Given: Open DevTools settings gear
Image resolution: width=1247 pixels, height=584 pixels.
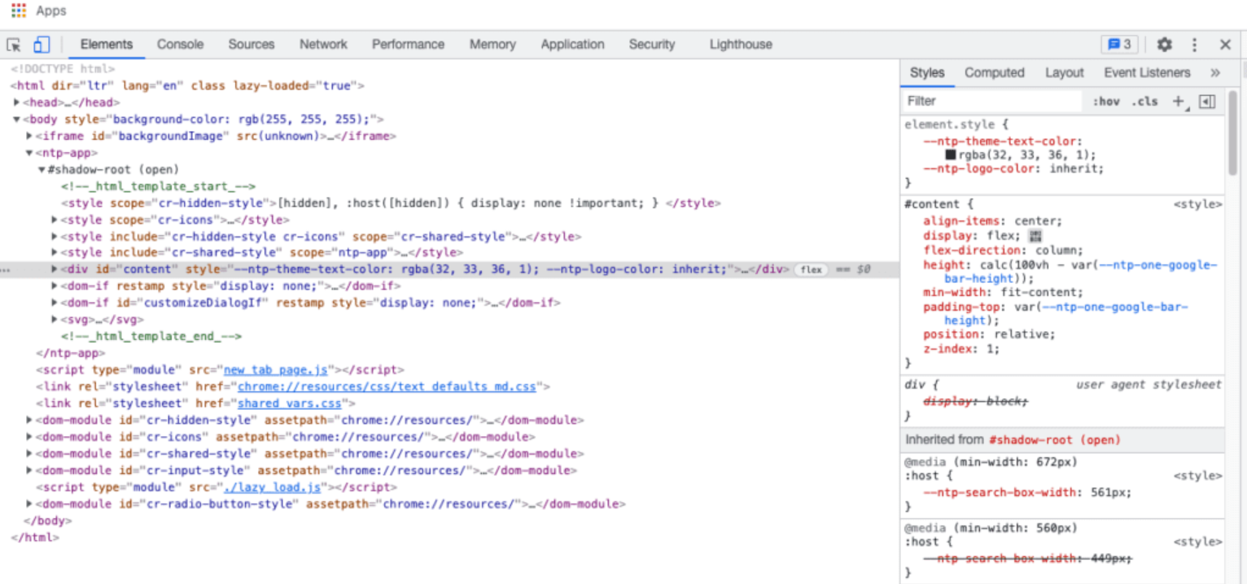Looking at the screenshot, I should (1164, 46).
